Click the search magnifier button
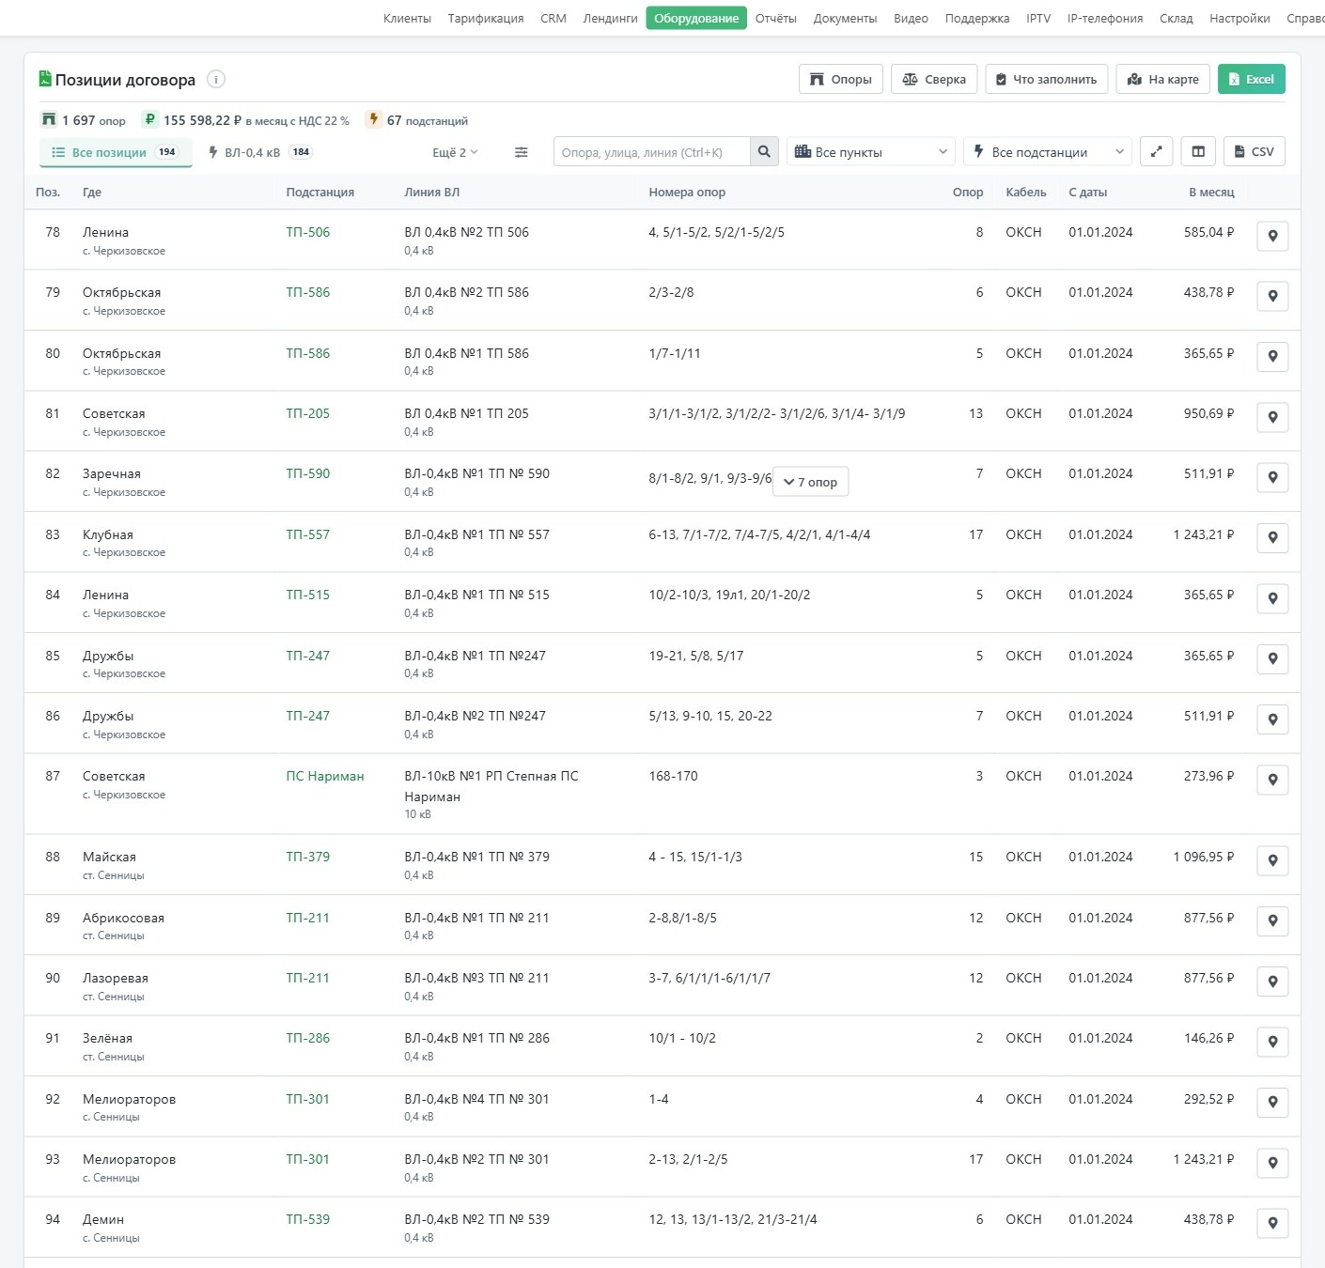The width and height of the screenshot is (1325, 1268). pos(764,152)
